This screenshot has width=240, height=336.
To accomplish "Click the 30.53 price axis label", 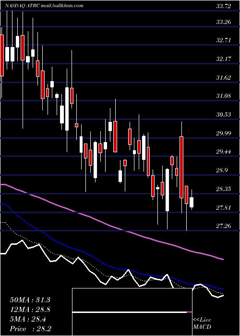I will tap(224, 114).
